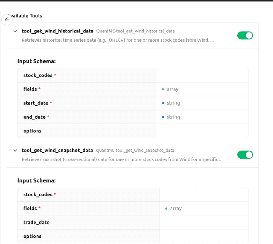Click the tool_get_wind_historical_data tool name

point(57,31)
